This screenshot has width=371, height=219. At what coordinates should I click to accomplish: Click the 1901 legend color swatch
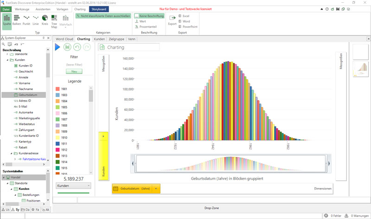click(58, 89)
